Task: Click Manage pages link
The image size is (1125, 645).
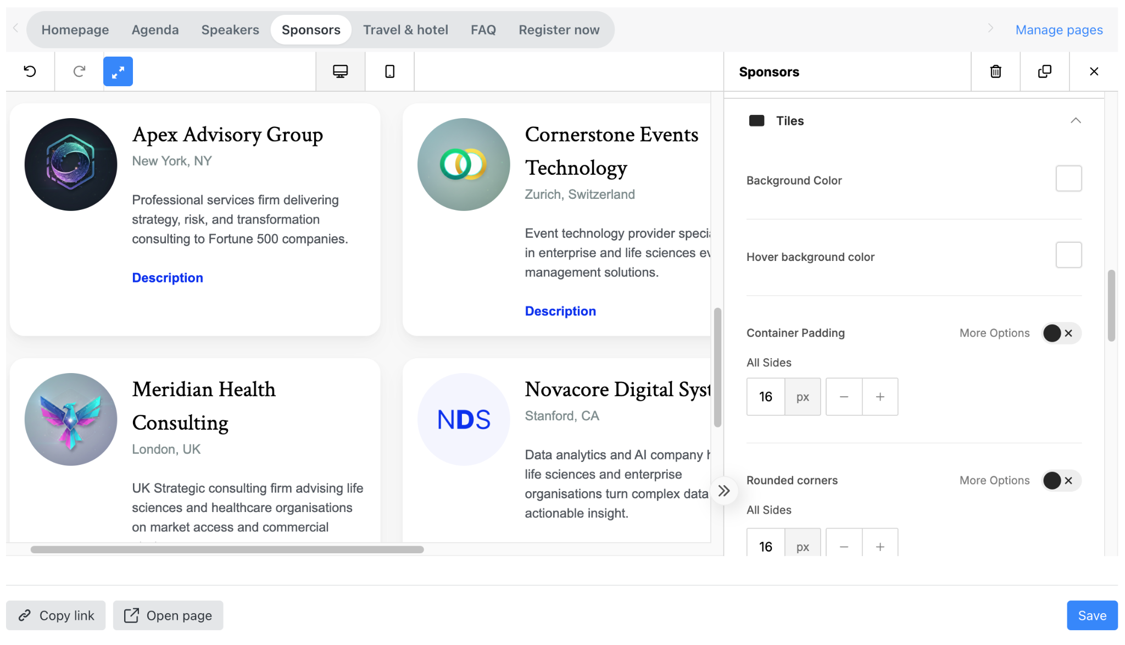Action: point(1059,30)
